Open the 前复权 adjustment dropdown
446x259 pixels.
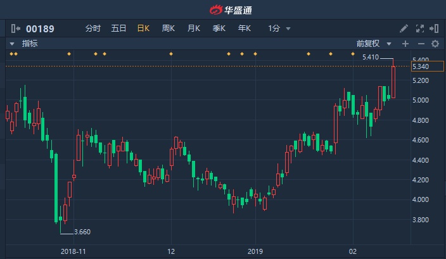(x=374, y=44)
